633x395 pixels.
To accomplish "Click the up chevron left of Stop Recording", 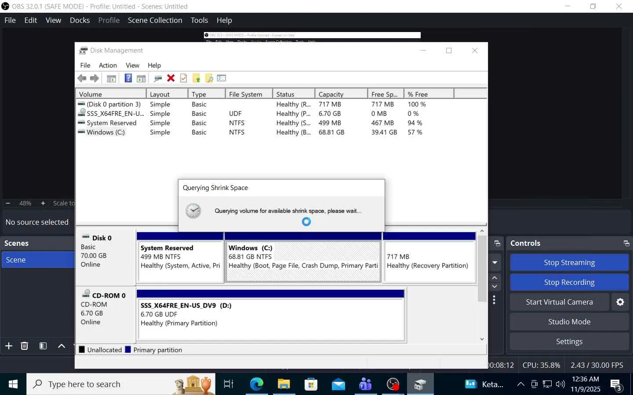I will tap(495, 278).
